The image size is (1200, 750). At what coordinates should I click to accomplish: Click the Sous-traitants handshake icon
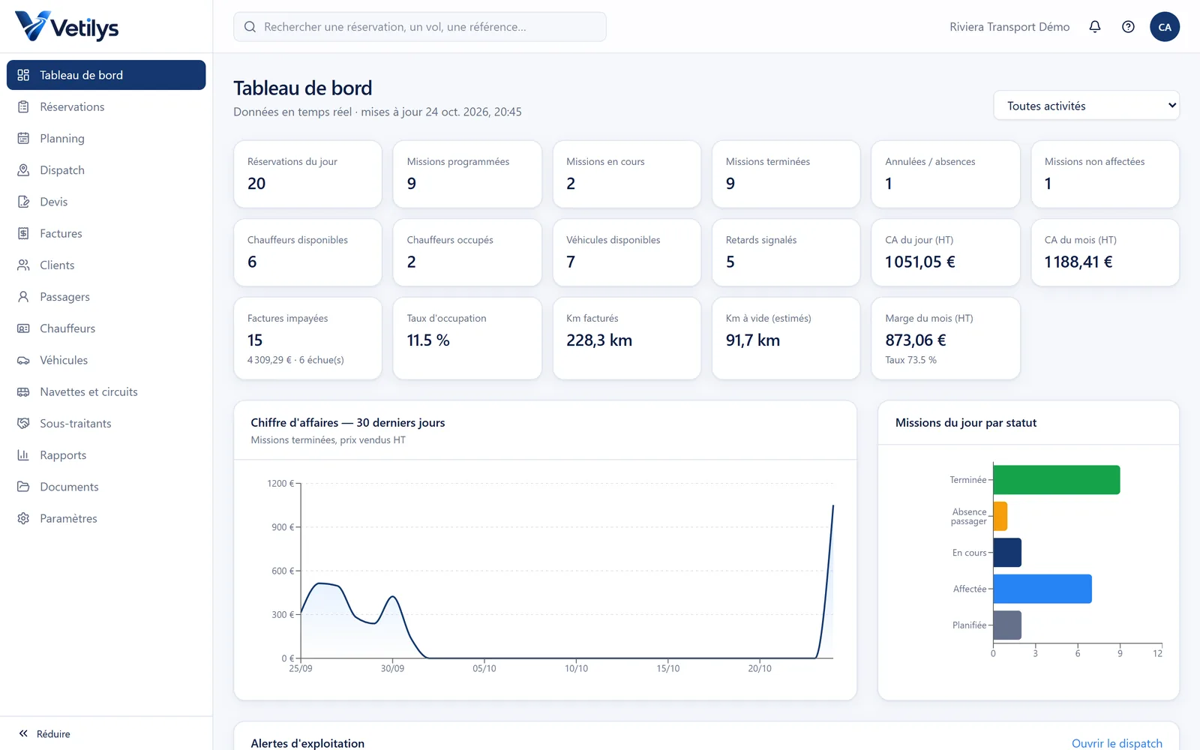[x=23, y=424]
